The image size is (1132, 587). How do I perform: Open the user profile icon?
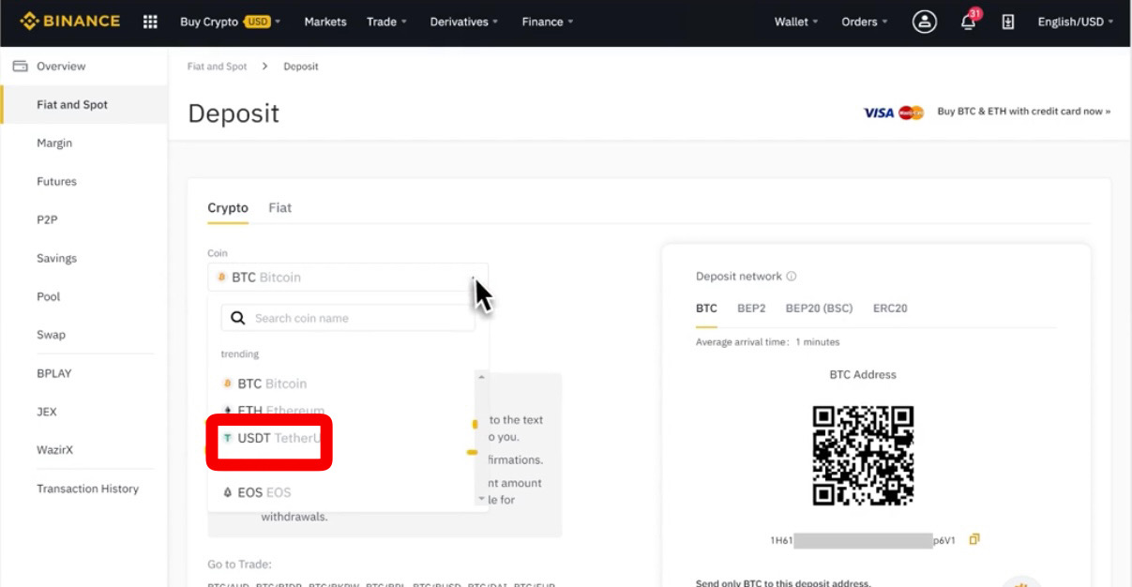click(x=925, y=22)
